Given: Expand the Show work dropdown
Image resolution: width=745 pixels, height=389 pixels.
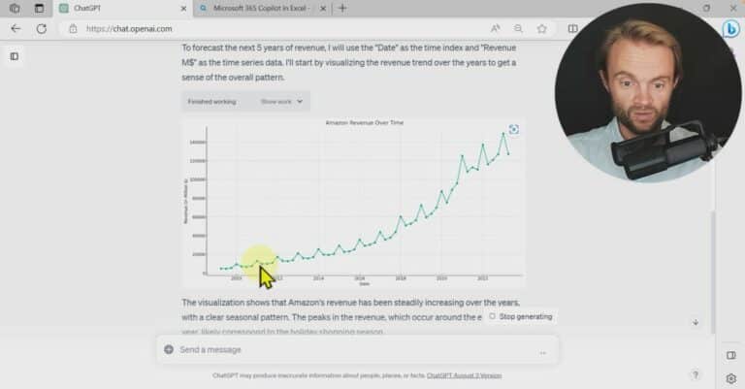Looking at the screenshot, I should [x=281, y=102].
